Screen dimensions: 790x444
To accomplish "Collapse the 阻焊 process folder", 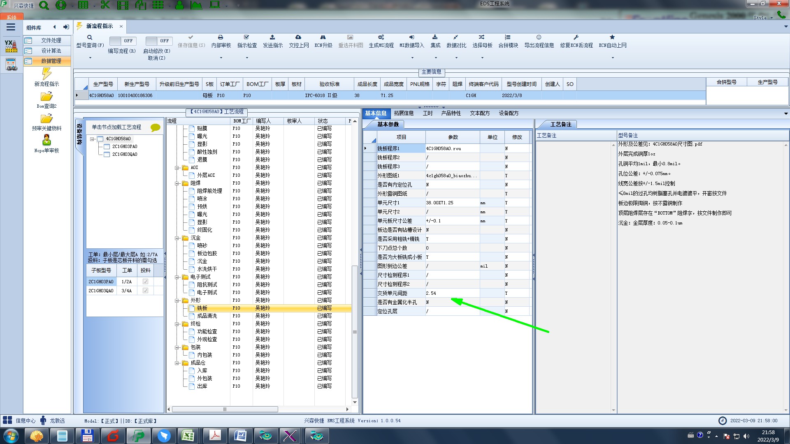I will point(177,183).
